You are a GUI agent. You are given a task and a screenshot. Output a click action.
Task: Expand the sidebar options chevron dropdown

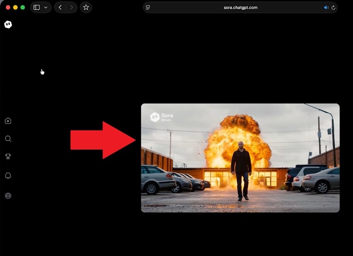(46, 8)
